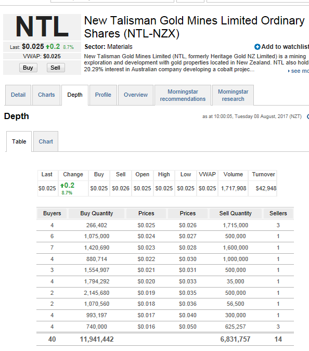This screenshot has width=309, height=351.
Task: Click buy quantity 266,402
Action: click(x=97, y=225)
